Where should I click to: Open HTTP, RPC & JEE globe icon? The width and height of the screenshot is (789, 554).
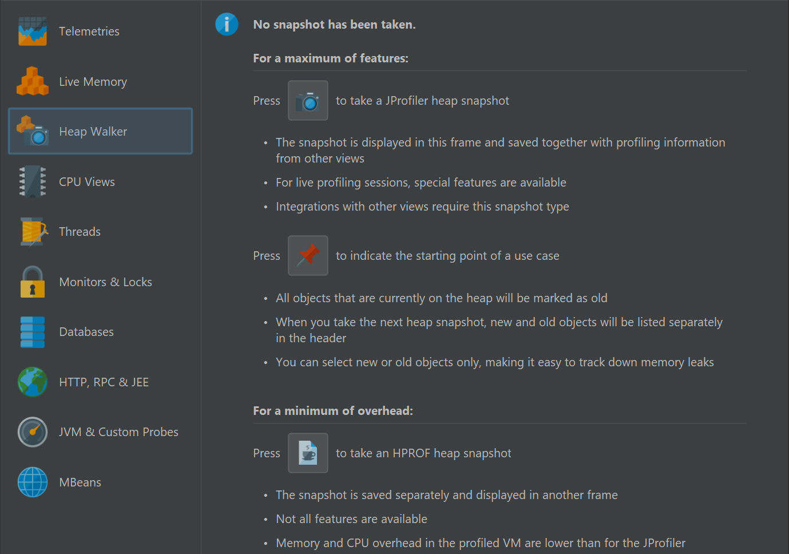click(x=33, y=382)
